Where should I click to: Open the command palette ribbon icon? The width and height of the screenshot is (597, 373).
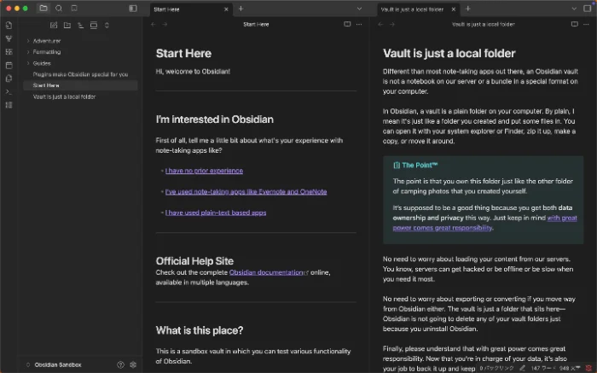tap(9, 91)
